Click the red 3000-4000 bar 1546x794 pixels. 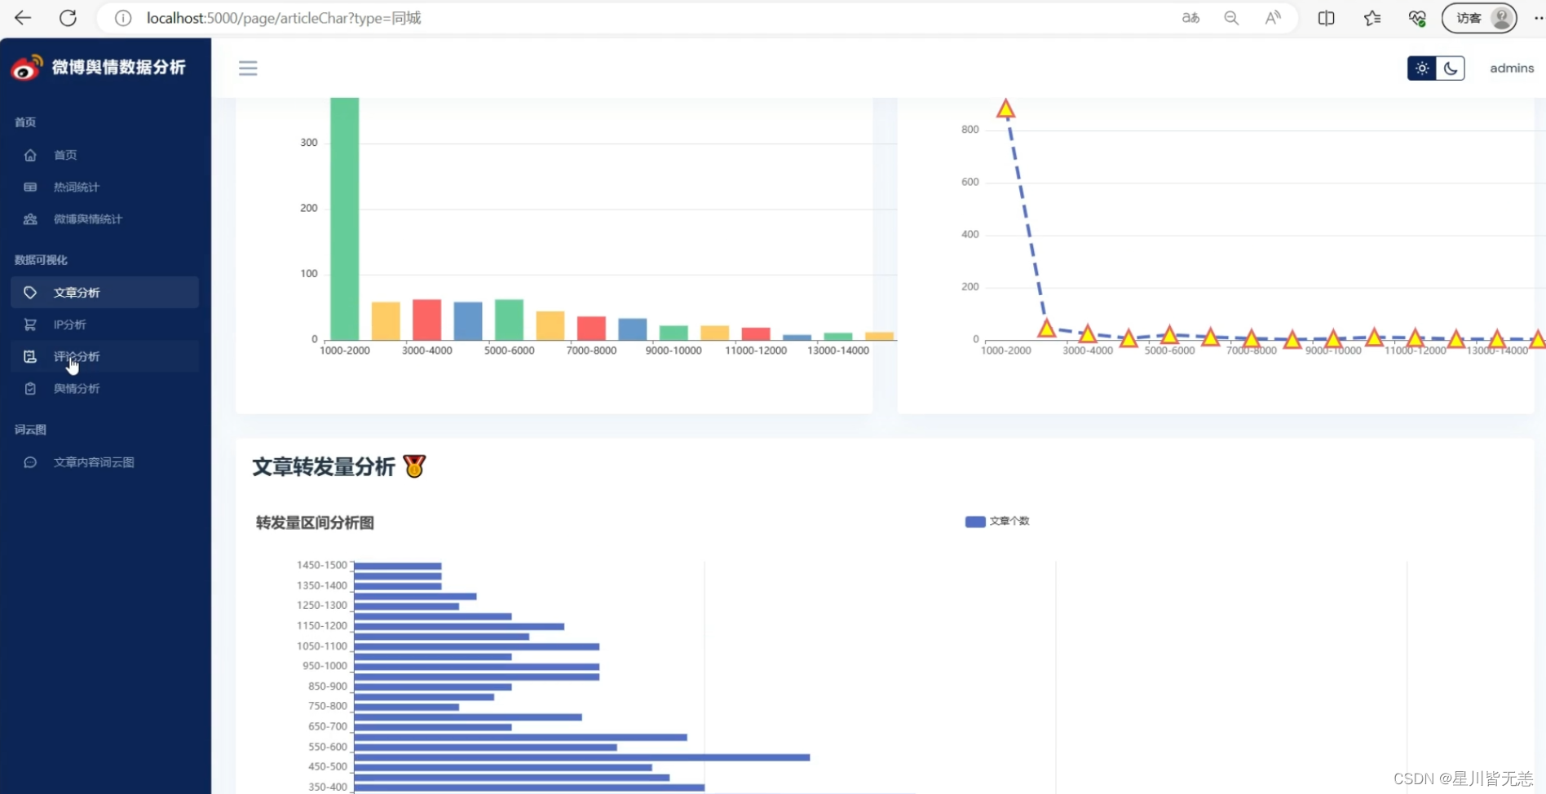[427, 320]
